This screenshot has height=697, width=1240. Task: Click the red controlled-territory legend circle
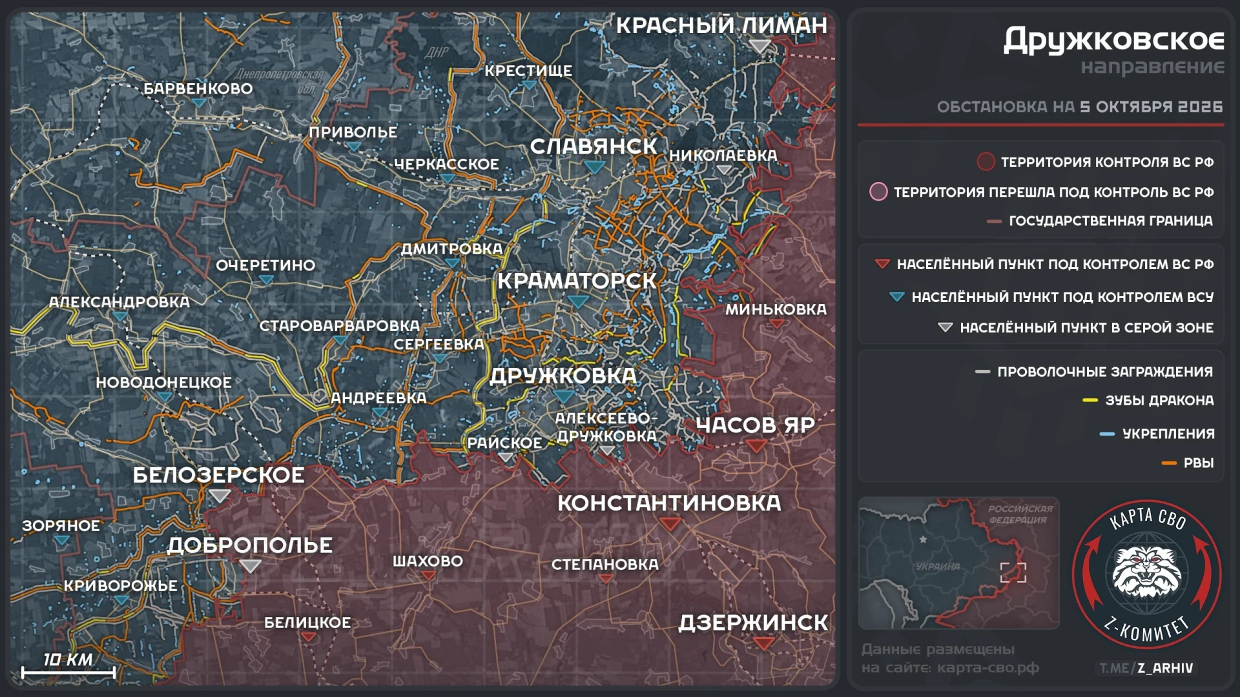point(986,162)
